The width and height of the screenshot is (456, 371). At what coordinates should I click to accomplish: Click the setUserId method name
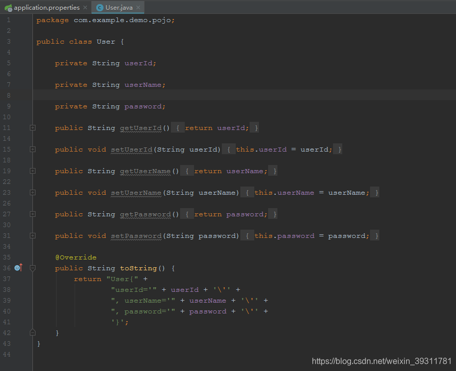[131, 150]
